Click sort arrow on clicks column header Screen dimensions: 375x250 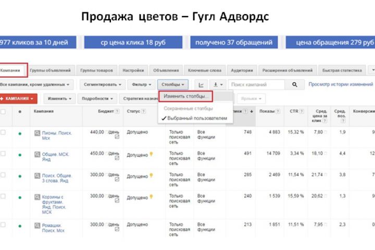coord(252,111)
